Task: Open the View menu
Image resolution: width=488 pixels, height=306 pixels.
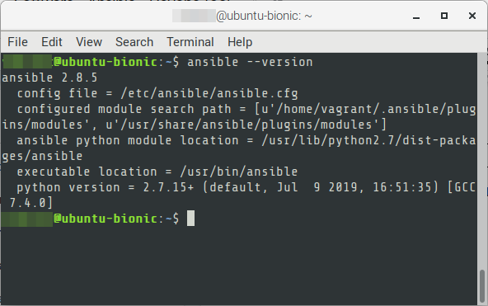Action: 89,42
